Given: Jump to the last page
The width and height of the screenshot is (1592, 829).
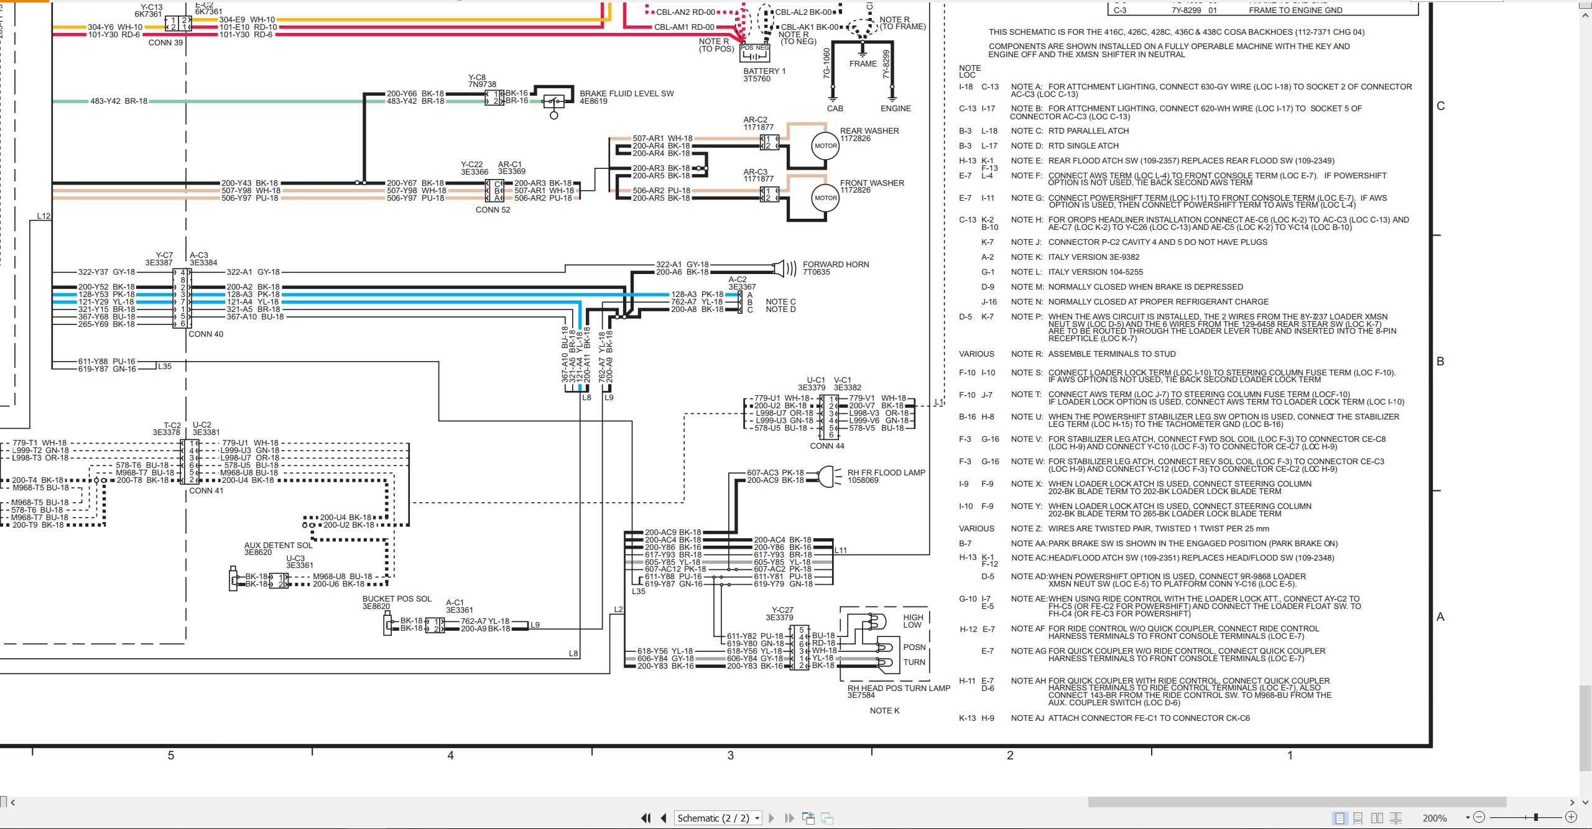Looking at the screenshot, I should coord(789,818).
